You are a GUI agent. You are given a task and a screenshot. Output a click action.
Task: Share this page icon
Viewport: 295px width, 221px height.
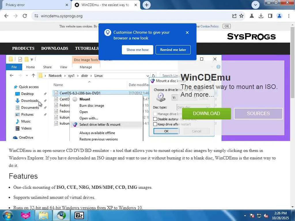[x=234, y=16]
